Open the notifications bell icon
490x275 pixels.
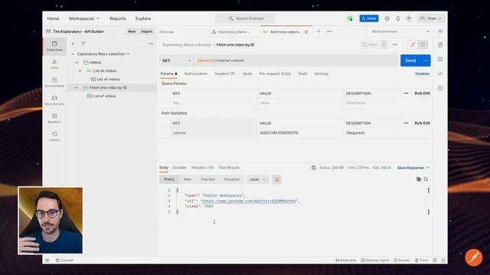point(398,18)
